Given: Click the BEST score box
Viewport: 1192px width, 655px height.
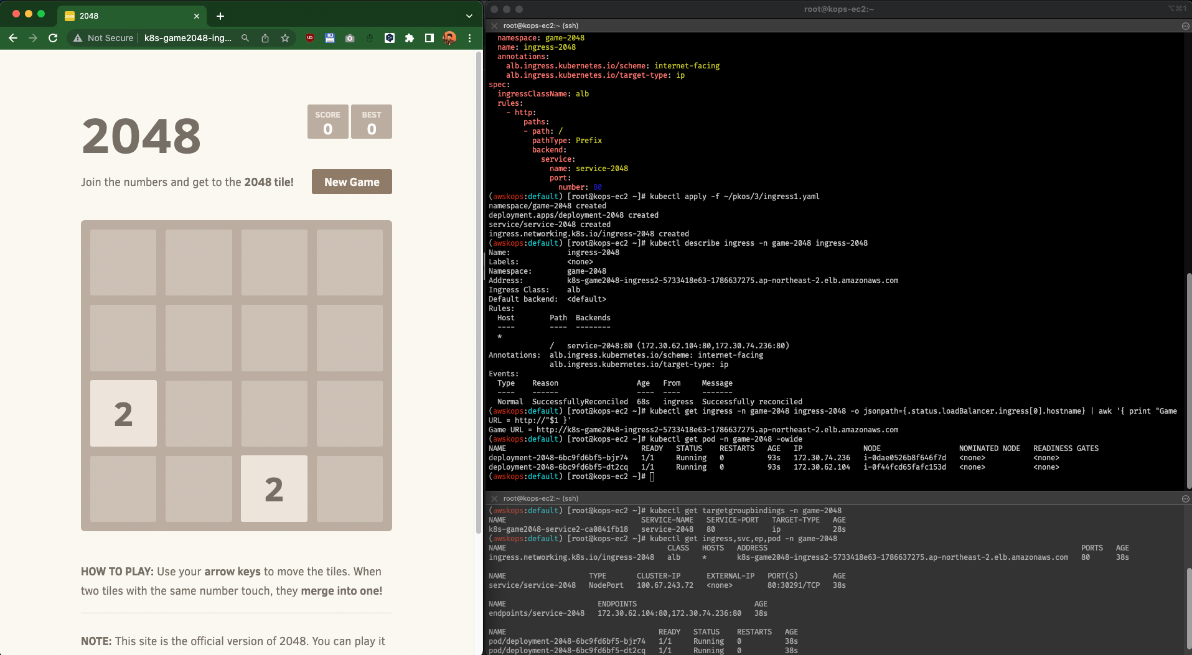Looking at the screenshot, I should [372, 121].
